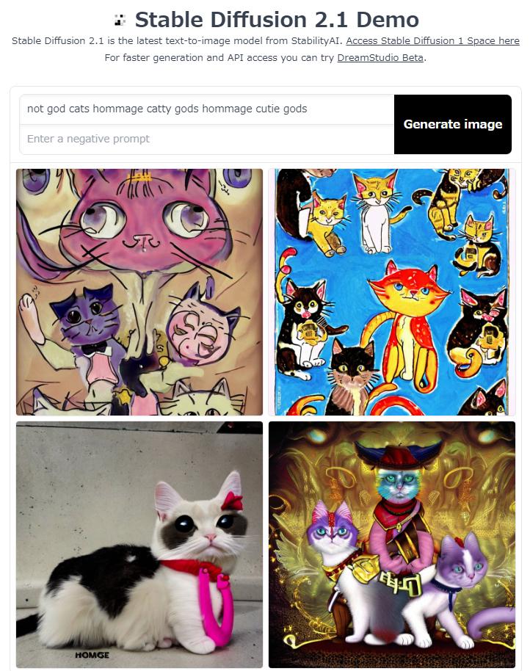Focus the prompt text field with cat gods
Screen dimensions: 530x671
(207, 109)
